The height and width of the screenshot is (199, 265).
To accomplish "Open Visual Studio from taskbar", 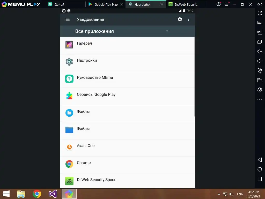I will pos(53,194).
